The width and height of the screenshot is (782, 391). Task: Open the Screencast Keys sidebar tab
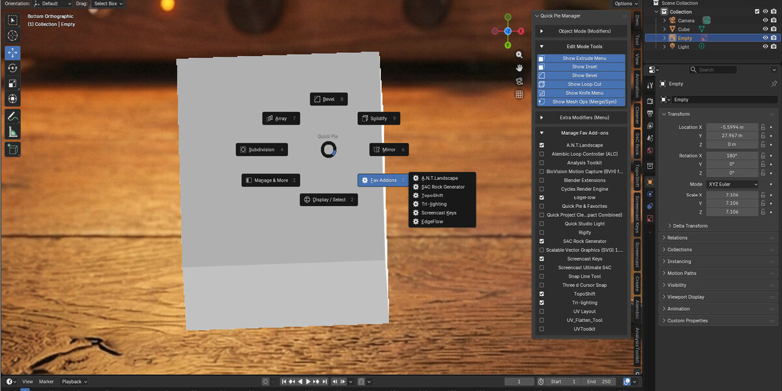[637, 213]
